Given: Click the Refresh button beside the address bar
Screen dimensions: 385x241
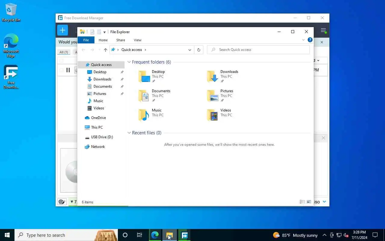Looking at the screenshot, I should click(199, 50).
